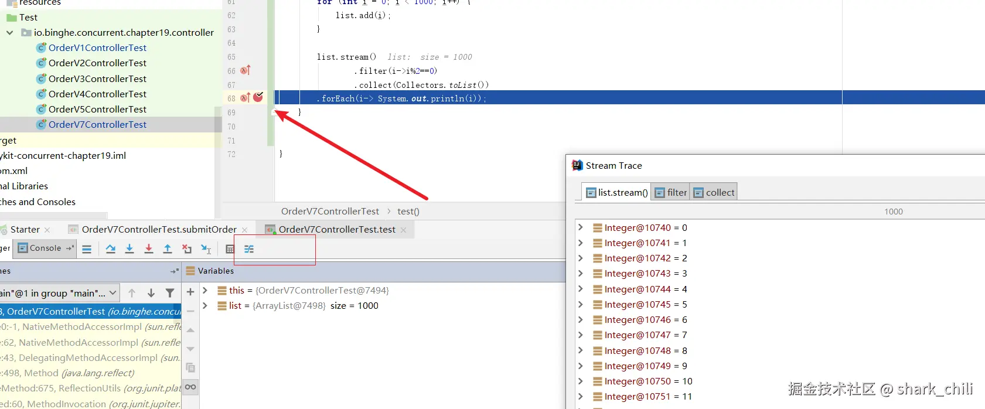Click the threads list icon after Console
985x409 pixels.
pyautogui.click(x=87, y=249)
